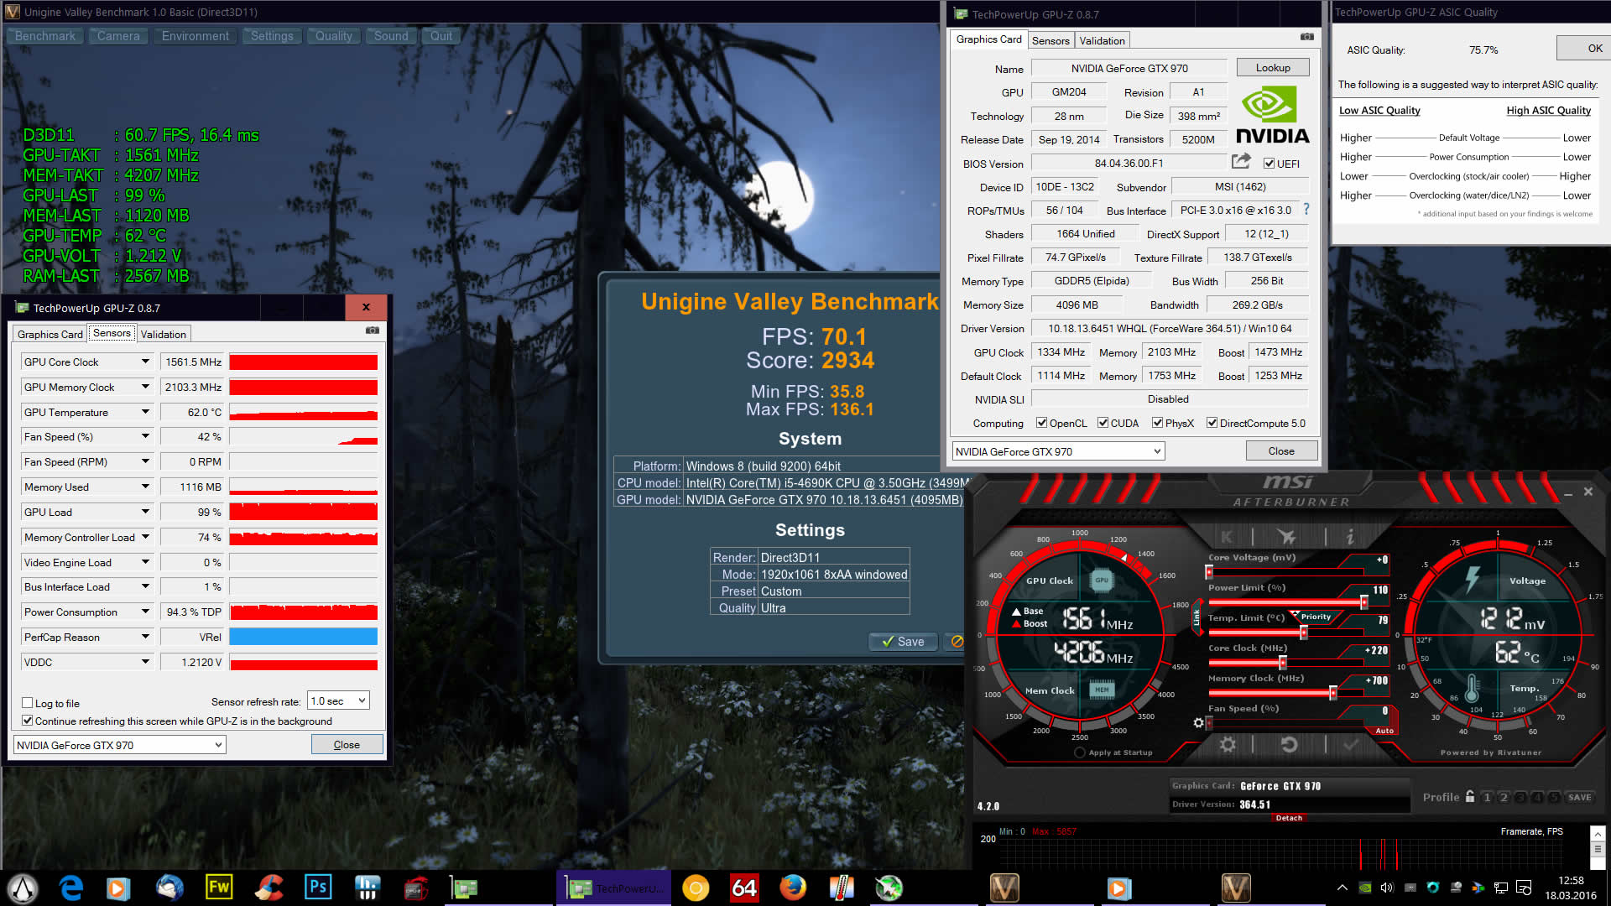This screenshot has height=906, width=1611.
Task: Click the Kombustor K icon
Action: (1227, 537)
